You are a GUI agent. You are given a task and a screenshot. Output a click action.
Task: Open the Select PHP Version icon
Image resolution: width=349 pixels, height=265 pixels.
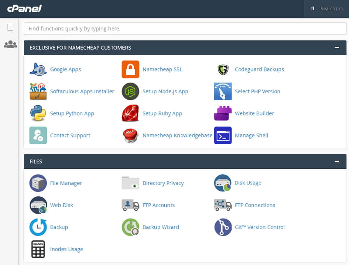[223, 91]
